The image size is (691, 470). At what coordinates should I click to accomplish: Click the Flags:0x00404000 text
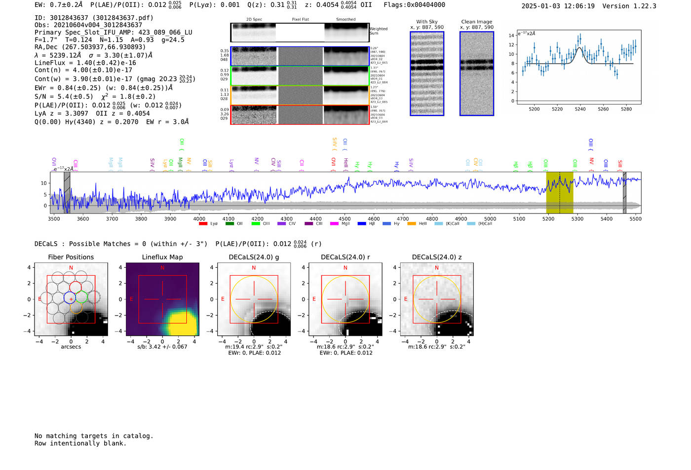pyautogui.click(x=414, y=5)
